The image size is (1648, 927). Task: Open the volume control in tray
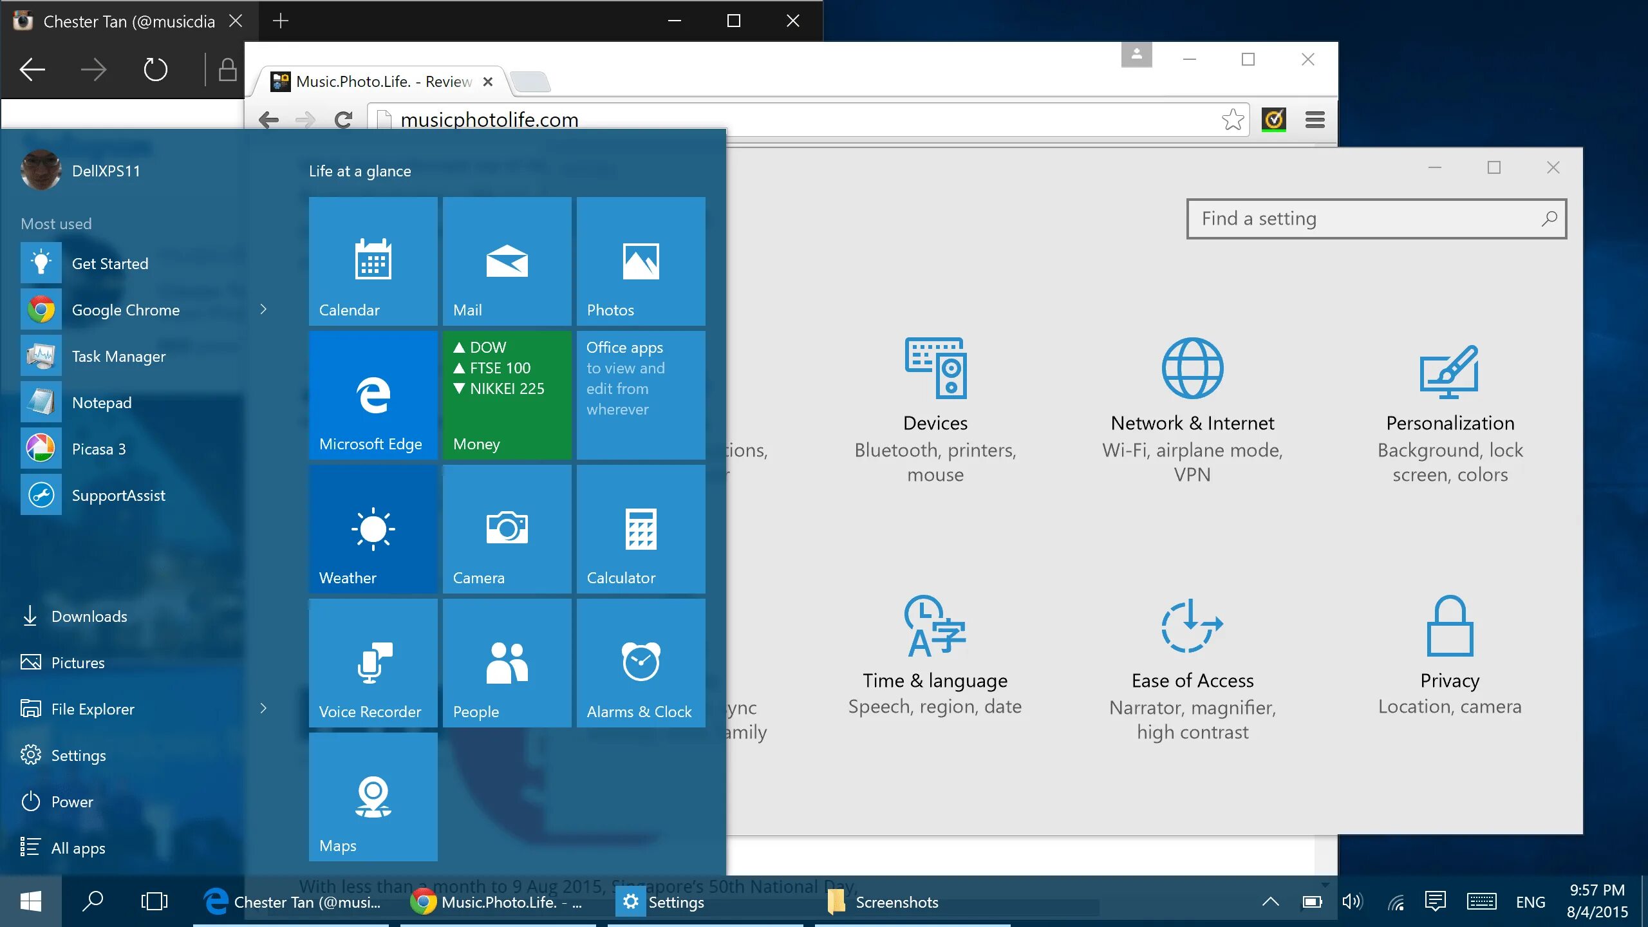click(x=1352, y=901)
